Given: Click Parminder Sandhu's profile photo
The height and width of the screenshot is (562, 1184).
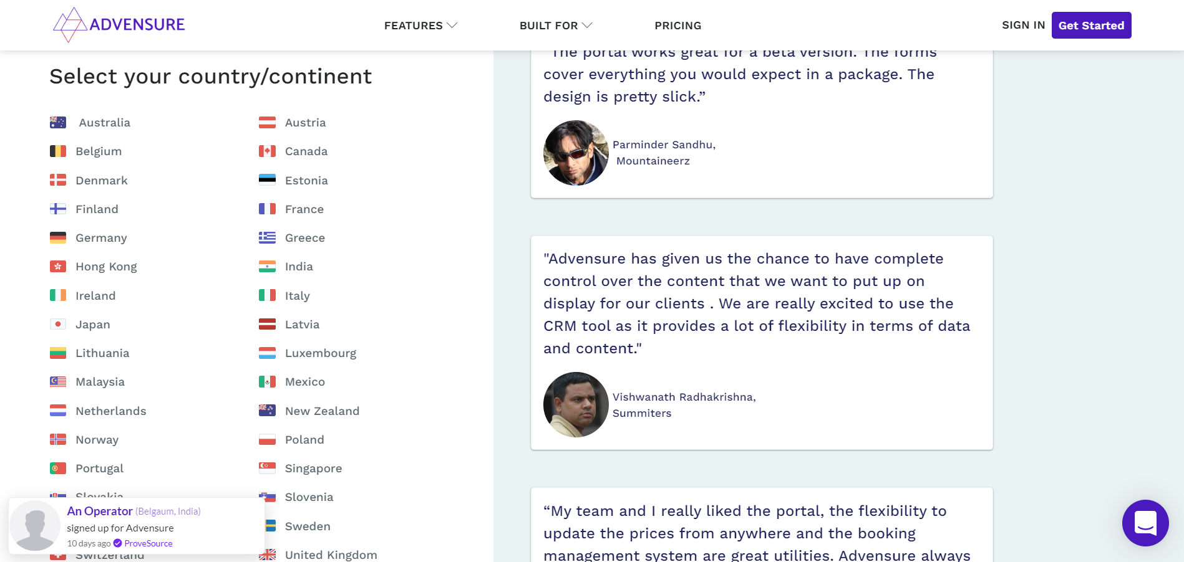Looking at the screenshot, I should tap(576, 153).
